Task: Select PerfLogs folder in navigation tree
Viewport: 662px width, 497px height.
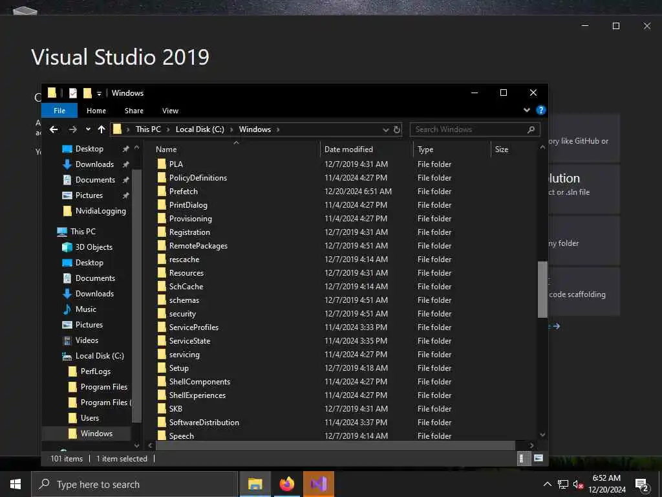Action: tap(96, 371)
